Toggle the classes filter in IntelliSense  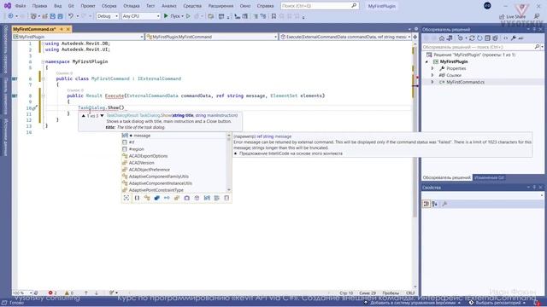147,198
